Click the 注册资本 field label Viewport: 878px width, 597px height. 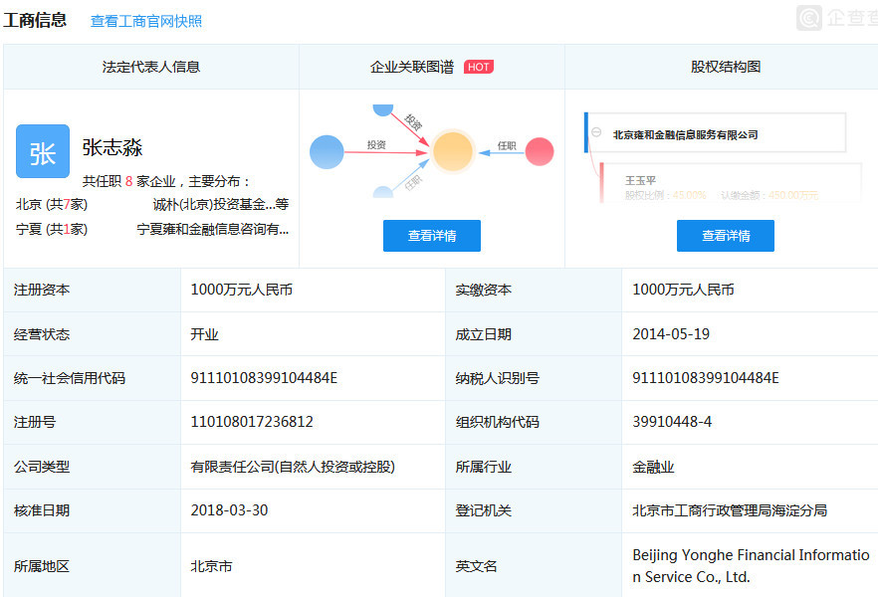(42, 290)
